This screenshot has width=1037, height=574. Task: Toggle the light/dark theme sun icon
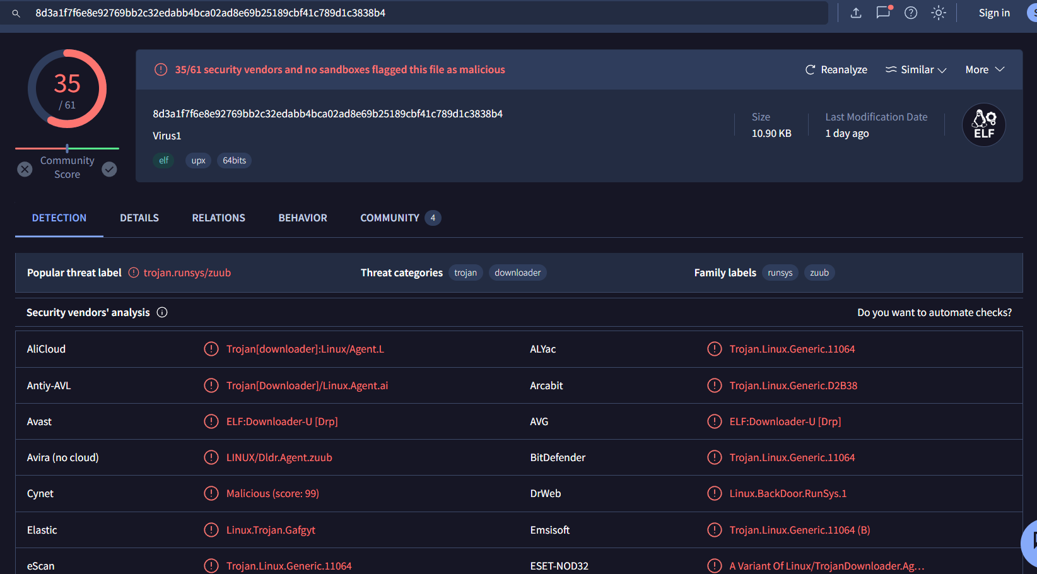939,13
